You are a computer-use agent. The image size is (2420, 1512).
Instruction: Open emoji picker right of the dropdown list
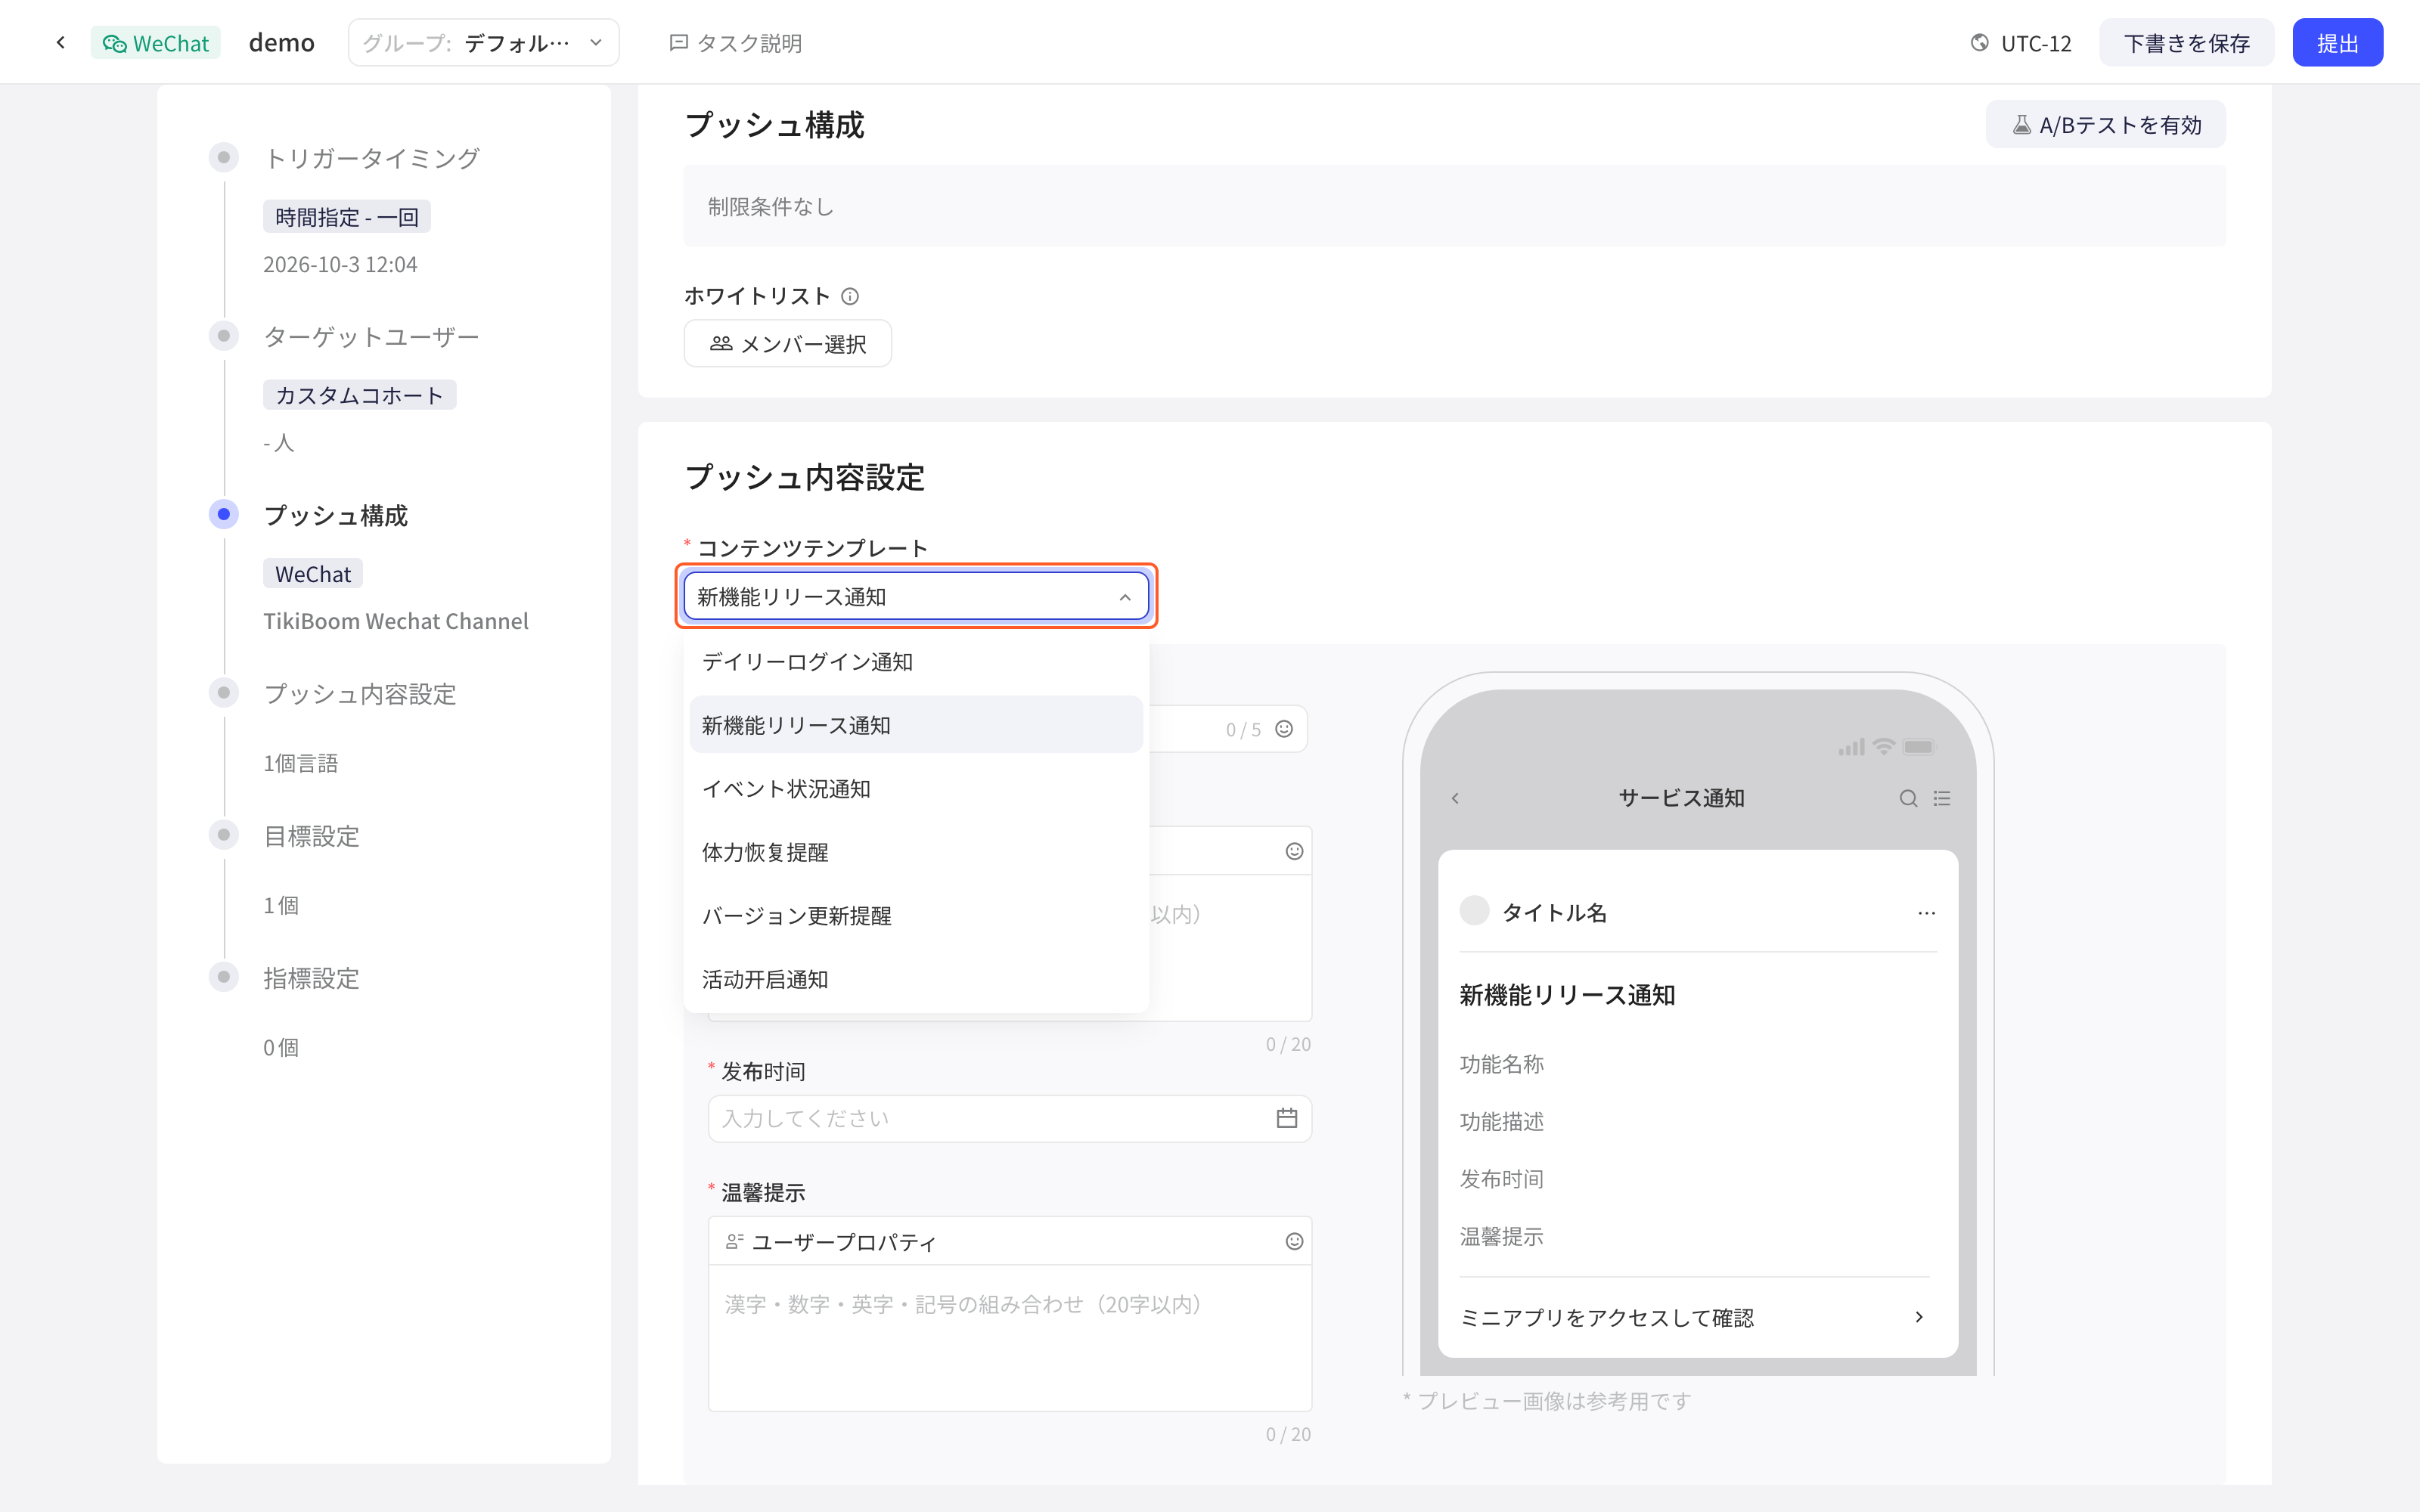click(1294, 851)
